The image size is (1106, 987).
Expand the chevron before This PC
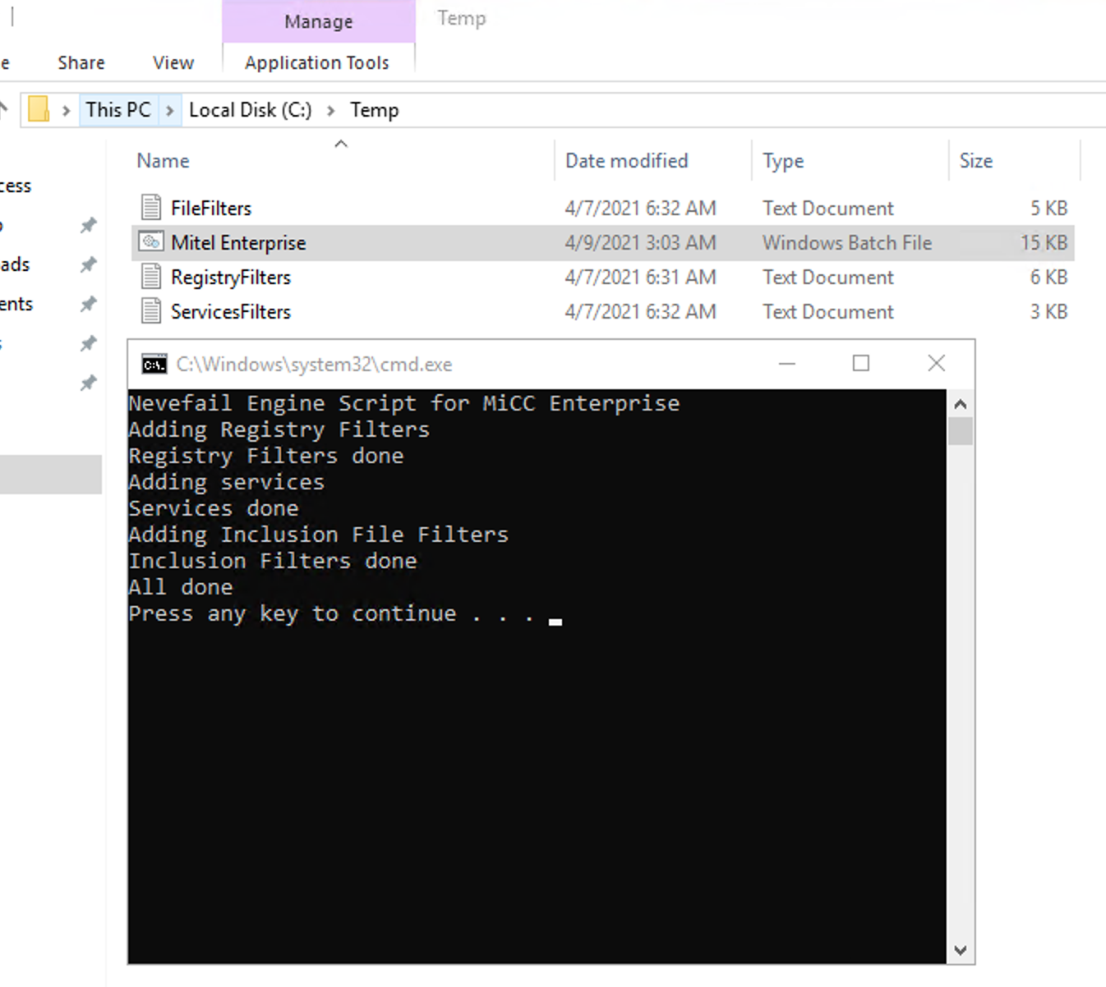(x=66, y=110)
